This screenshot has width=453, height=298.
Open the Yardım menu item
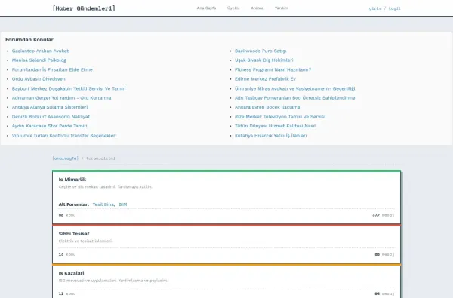[x=281, y=8]
